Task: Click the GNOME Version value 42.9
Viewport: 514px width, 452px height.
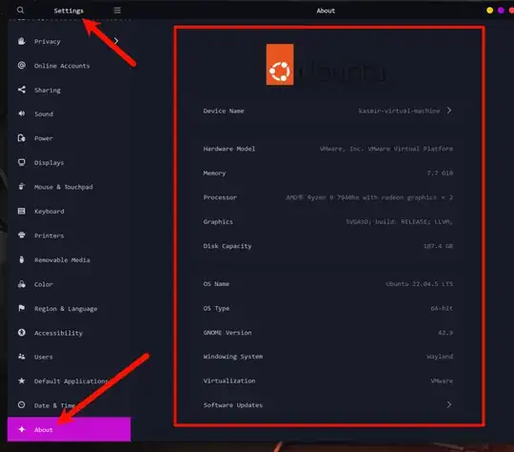Action: (445, 333)
